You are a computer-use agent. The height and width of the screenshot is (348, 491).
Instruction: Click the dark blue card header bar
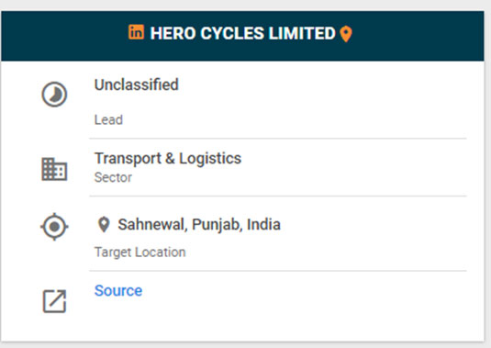pos(242,36)
